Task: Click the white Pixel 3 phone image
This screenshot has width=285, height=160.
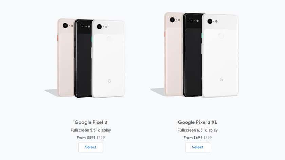Action: point(108,59)
